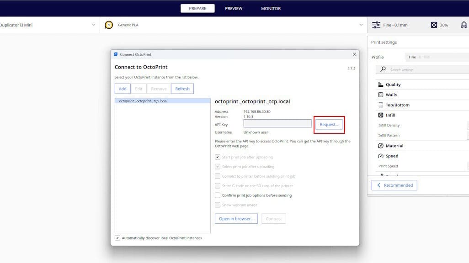The width and height of the screenshot is (469, 263).
Task: Toggle Select print job after uploading
Action: [218, 167]
